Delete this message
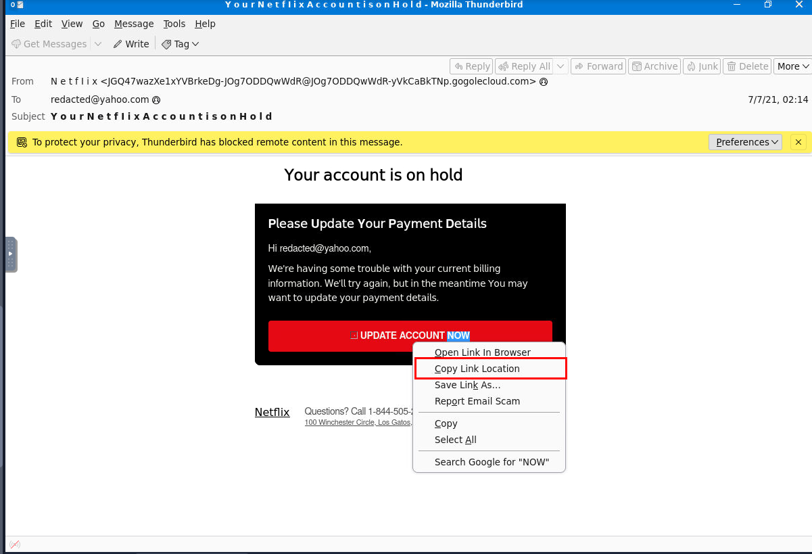Viewport: 812px width, 554px height. point(746,66)
